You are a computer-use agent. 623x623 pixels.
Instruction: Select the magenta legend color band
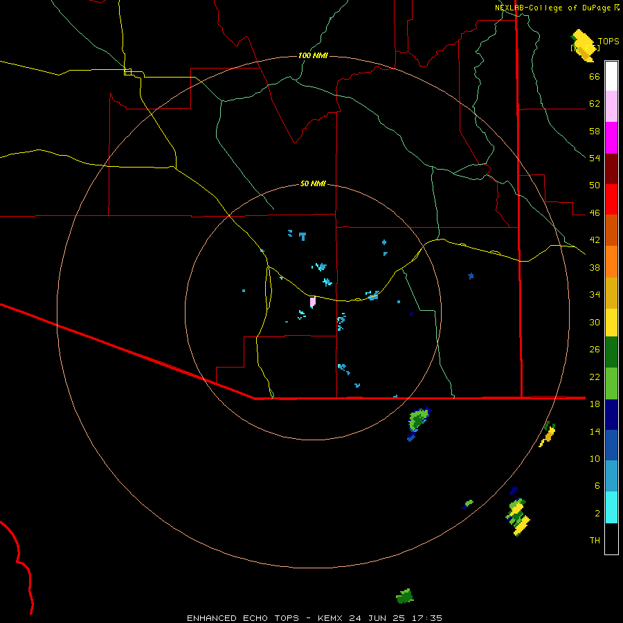point(611,138)
